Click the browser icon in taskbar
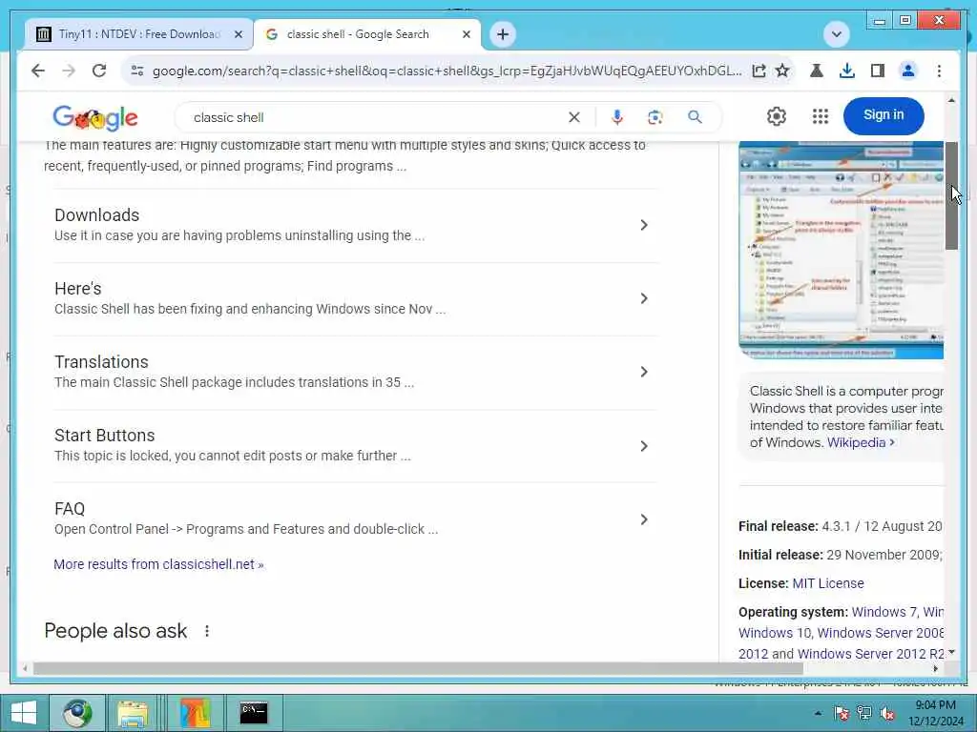This screenshot has width=977, height=732. (x=77, y=713)
